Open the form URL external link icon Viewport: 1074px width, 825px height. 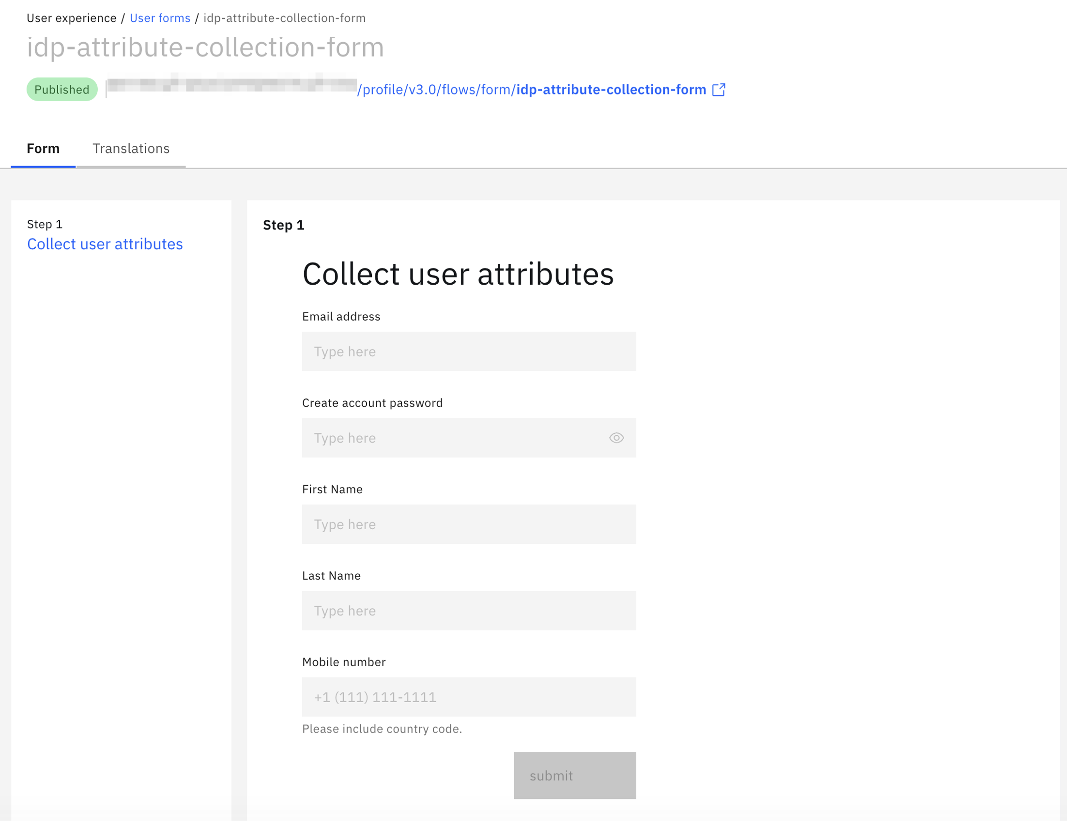pos(719,90)
